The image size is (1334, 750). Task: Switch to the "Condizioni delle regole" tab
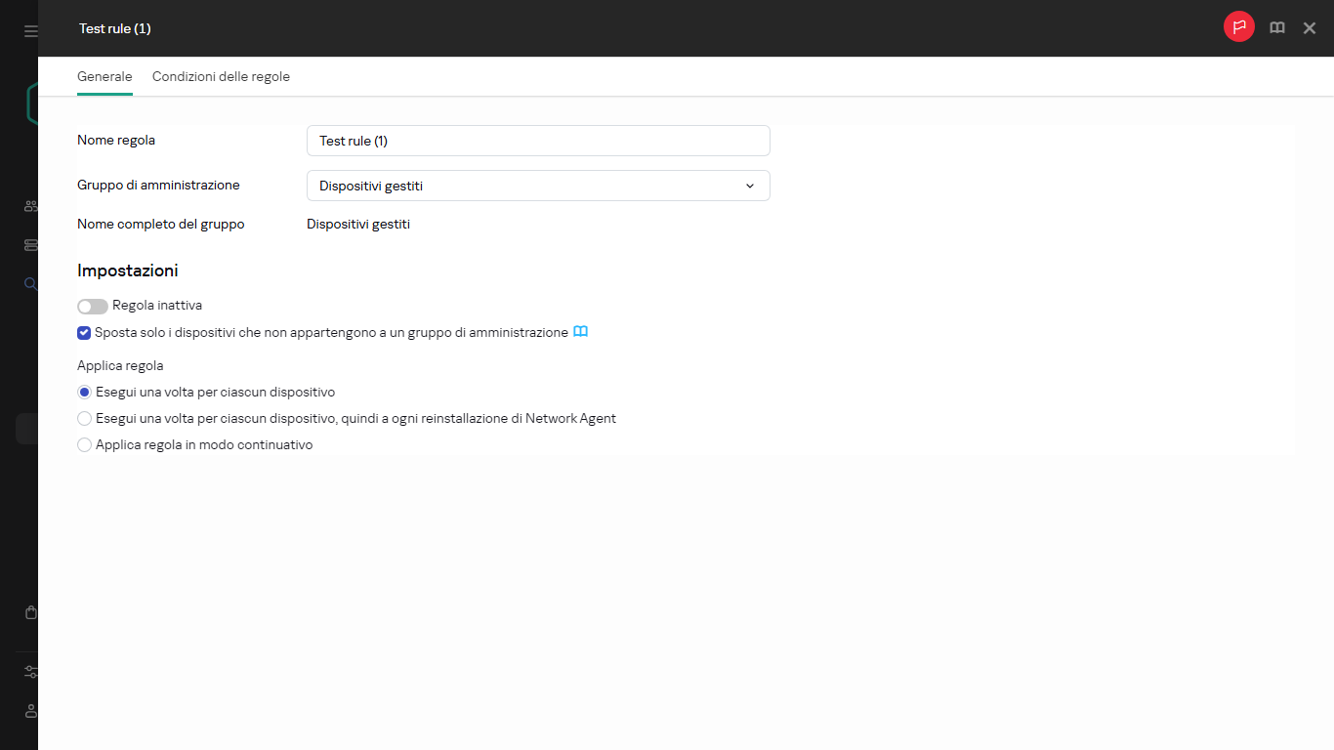(x=221, y=76)
